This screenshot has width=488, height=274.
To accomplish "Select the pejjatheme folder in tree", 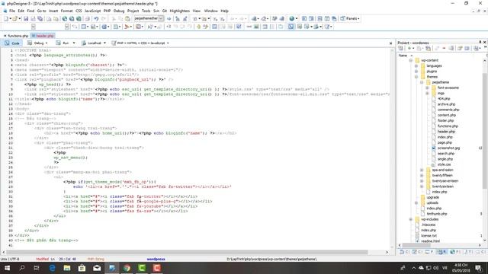I will click(441, 82).
